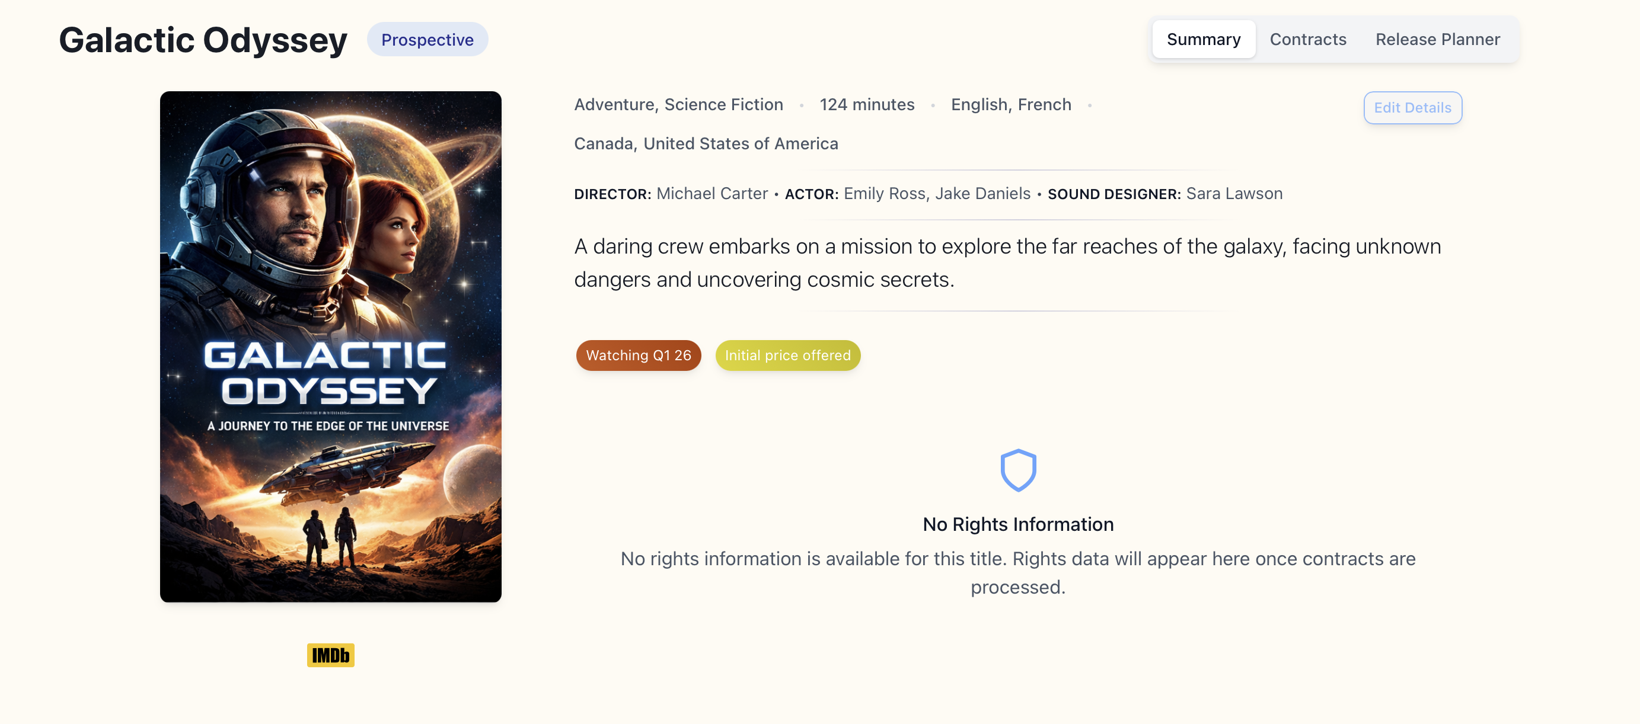Viewport: 1640px width, 724px height.
Task: Select the Watching Q1 26 tag
Action: [x=638, y=355]
